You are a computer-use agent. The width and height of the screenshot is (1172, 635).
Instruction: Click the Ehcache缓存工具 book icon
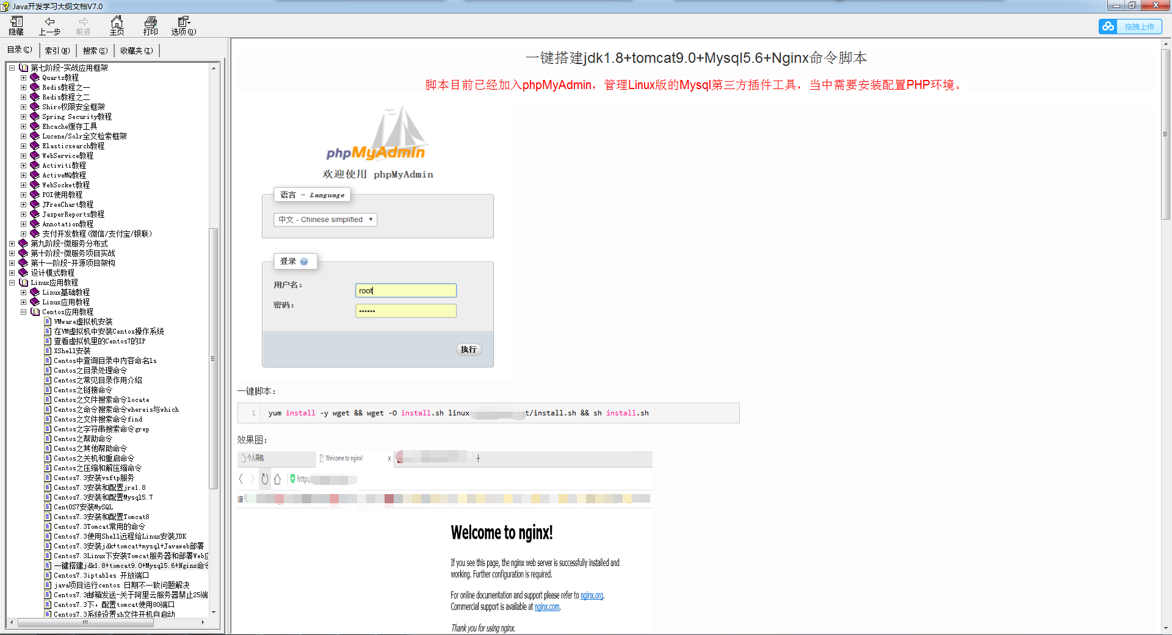pyautogui.click(x=35, y=126)
